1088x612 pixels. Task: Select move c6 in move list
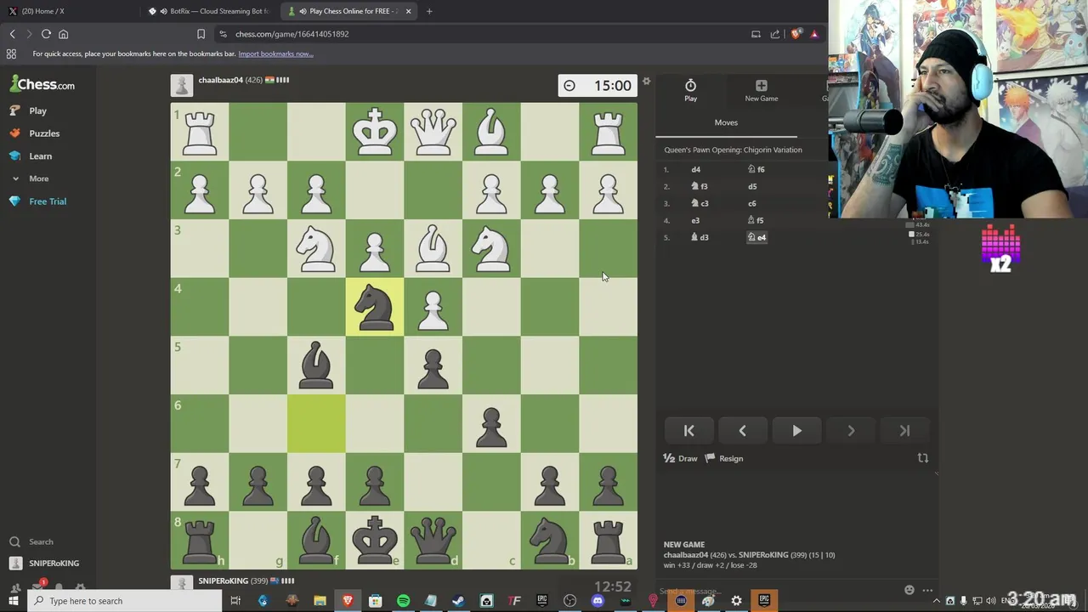[x=752, y=203]
